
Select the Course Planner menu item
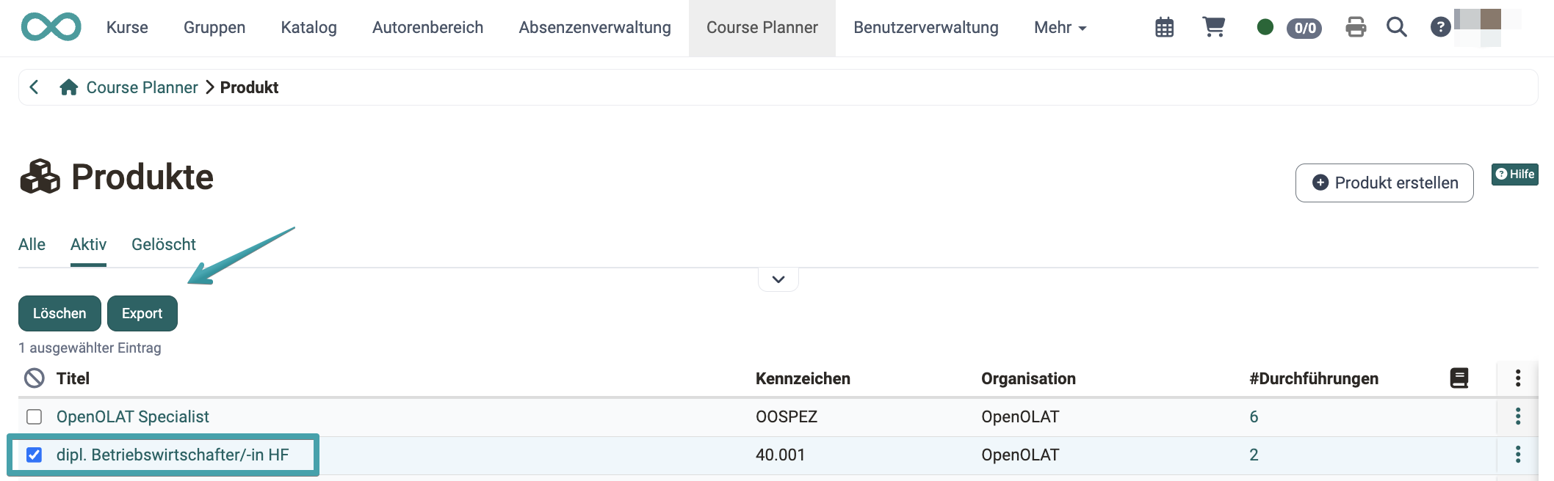(x=762, y=27)
